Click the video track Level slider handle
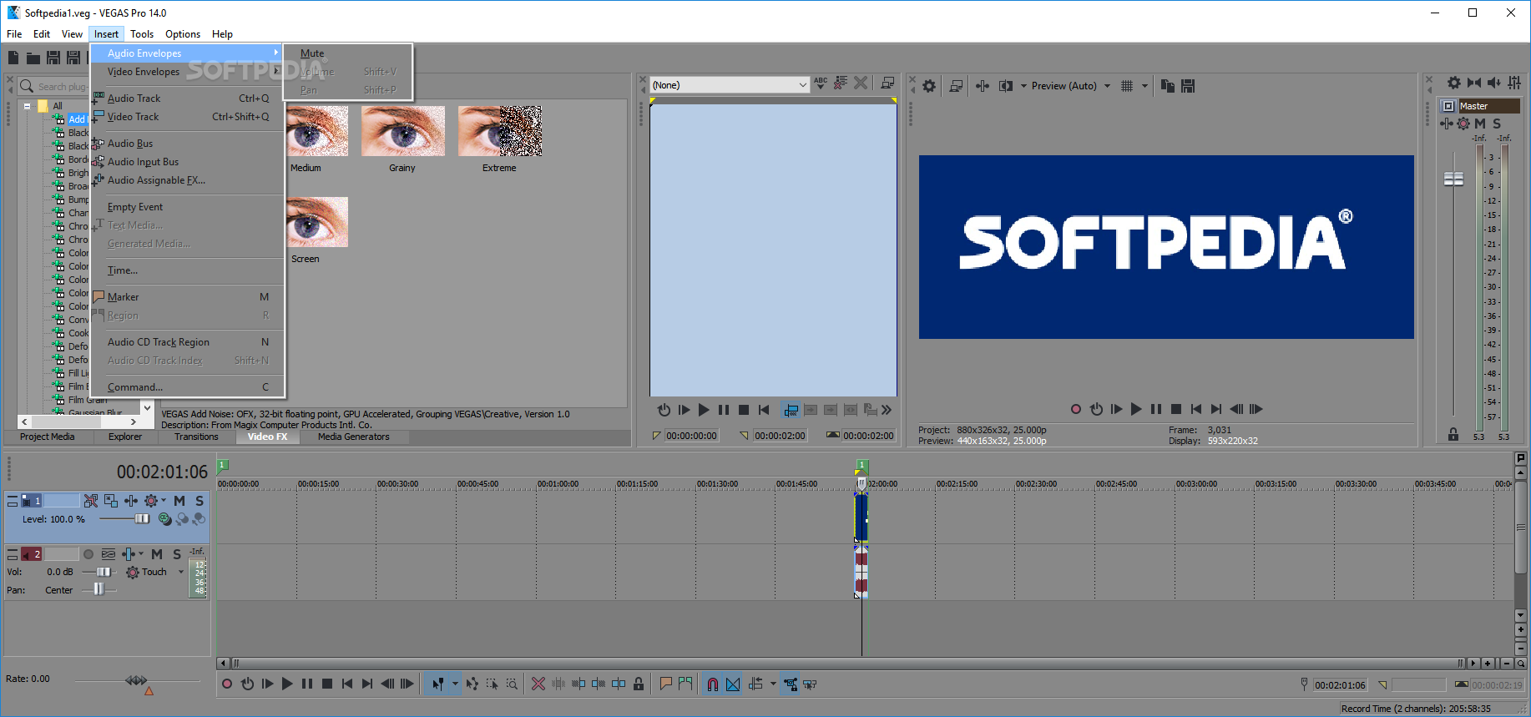The height and width of the screenshot is (717, 1531). click(142, 519)
